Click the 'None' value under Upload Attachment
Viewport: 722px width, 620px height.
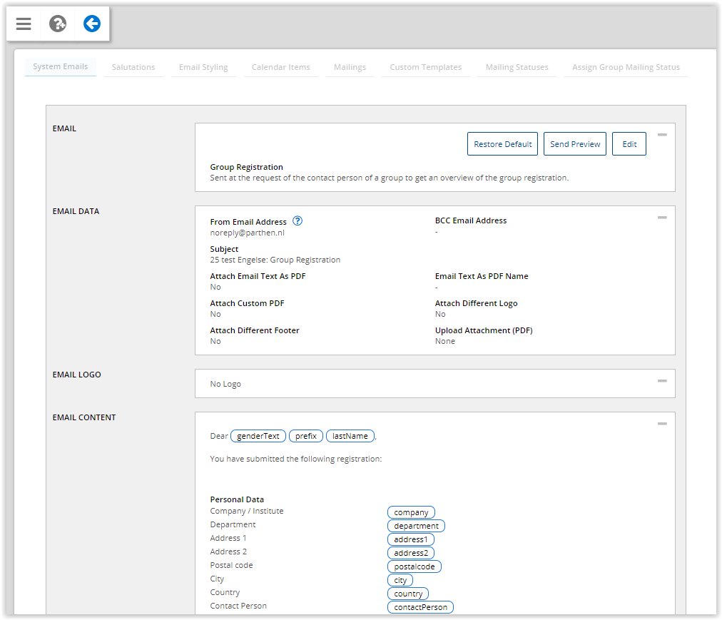pos(444,341)
